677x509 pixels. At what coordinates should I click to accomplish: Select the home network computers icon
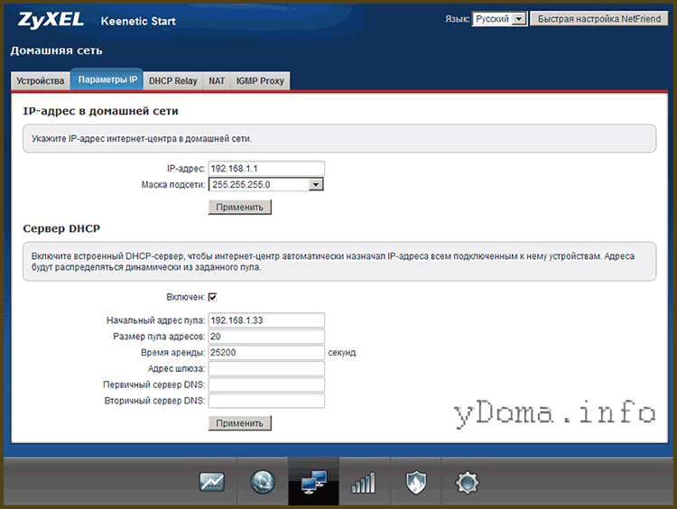[x=313, y=482]
